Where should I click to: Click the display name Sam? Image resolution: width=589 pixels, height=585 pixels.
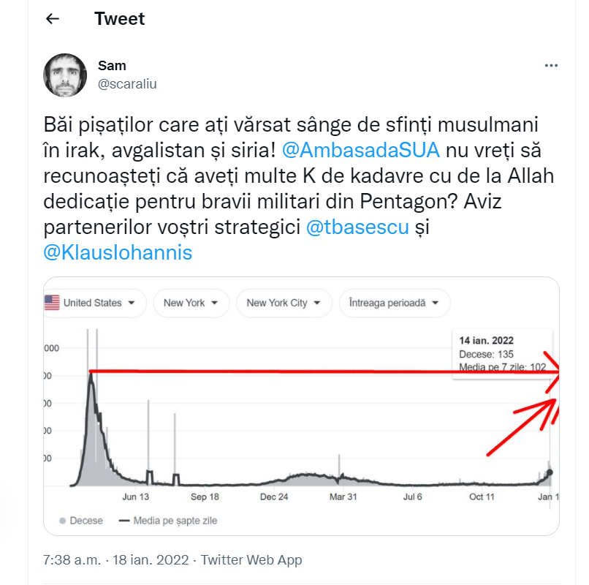point(112,65)
